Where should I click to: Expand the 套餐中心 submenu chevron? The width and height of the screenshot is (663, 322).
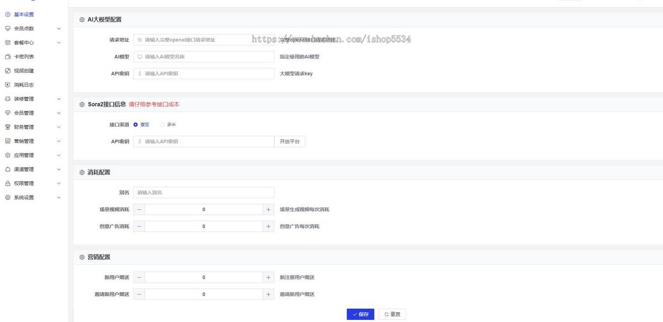click(x=59, y=43)
